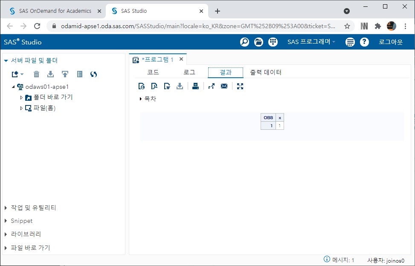This screenshot has height=266, width=415.
Task: Click the x column header in results table
Action: 280,118
